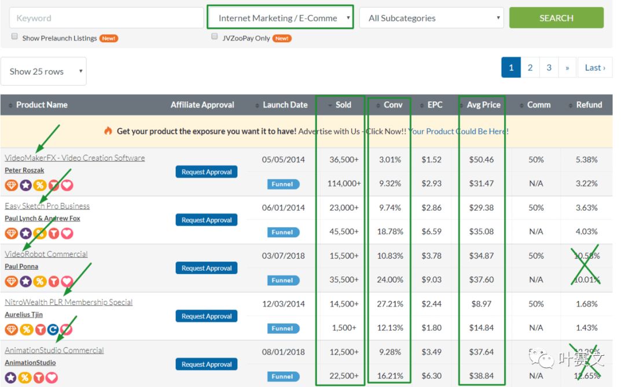The height and width of the screenshot is (387, 625).
Task: Click into the Keyword search field
Action: point(106,18)
